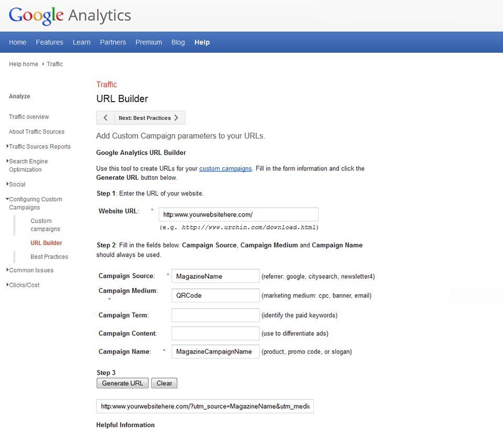Open Custom campaigns sidebar item

[45, 224]
